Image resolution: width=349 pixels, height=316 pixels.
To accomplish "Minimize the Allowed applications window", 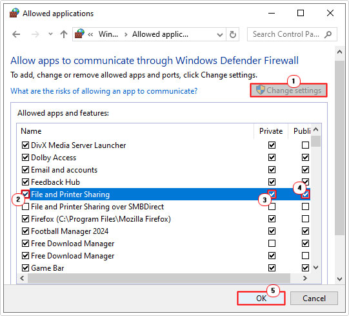I will coord(272,13).
